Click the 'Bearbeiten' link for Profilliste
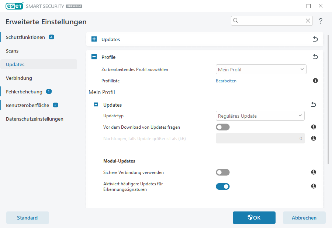The image size is (332, 228). tap(226, 81)
